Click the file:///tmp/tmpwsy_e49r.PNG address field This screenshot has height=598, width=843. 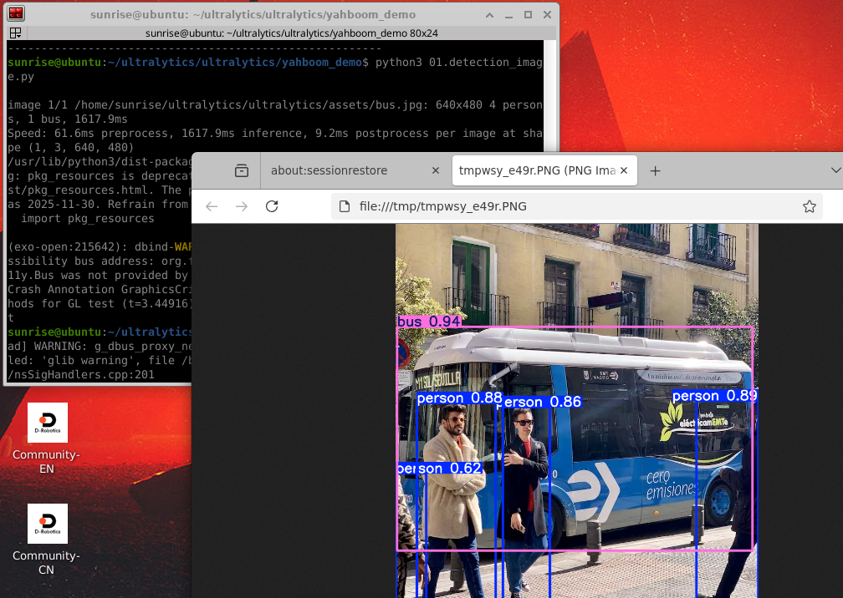coord(577,206)
